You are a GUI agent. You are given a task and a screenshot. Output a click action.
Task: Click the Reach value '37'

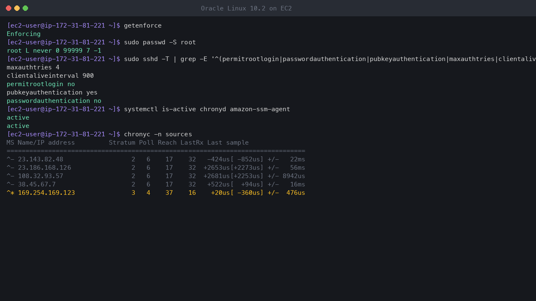[x=169, y=193]
